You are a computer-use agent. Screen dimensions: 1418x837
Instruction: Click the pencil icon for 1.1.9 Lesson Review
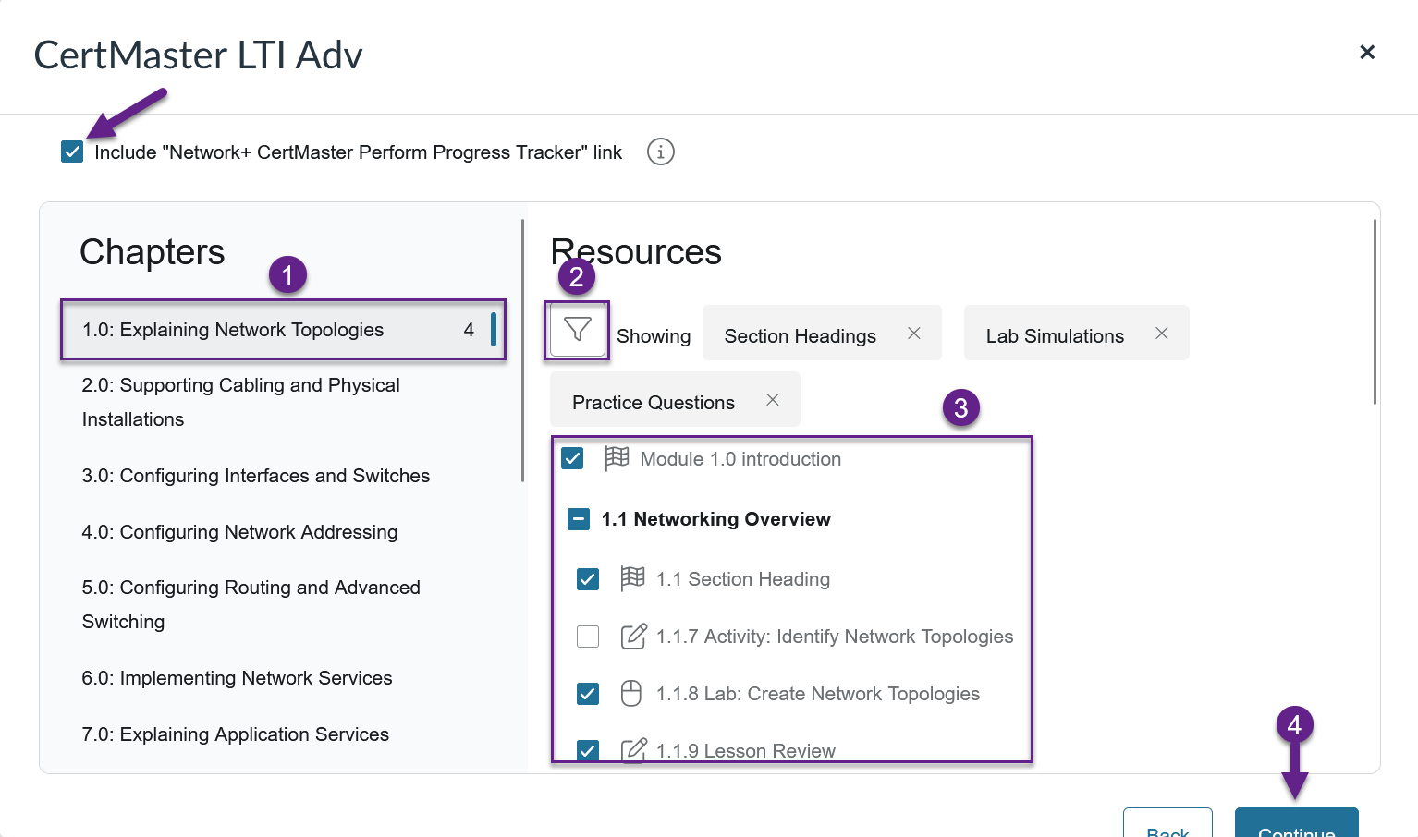(x=633, y=750)
